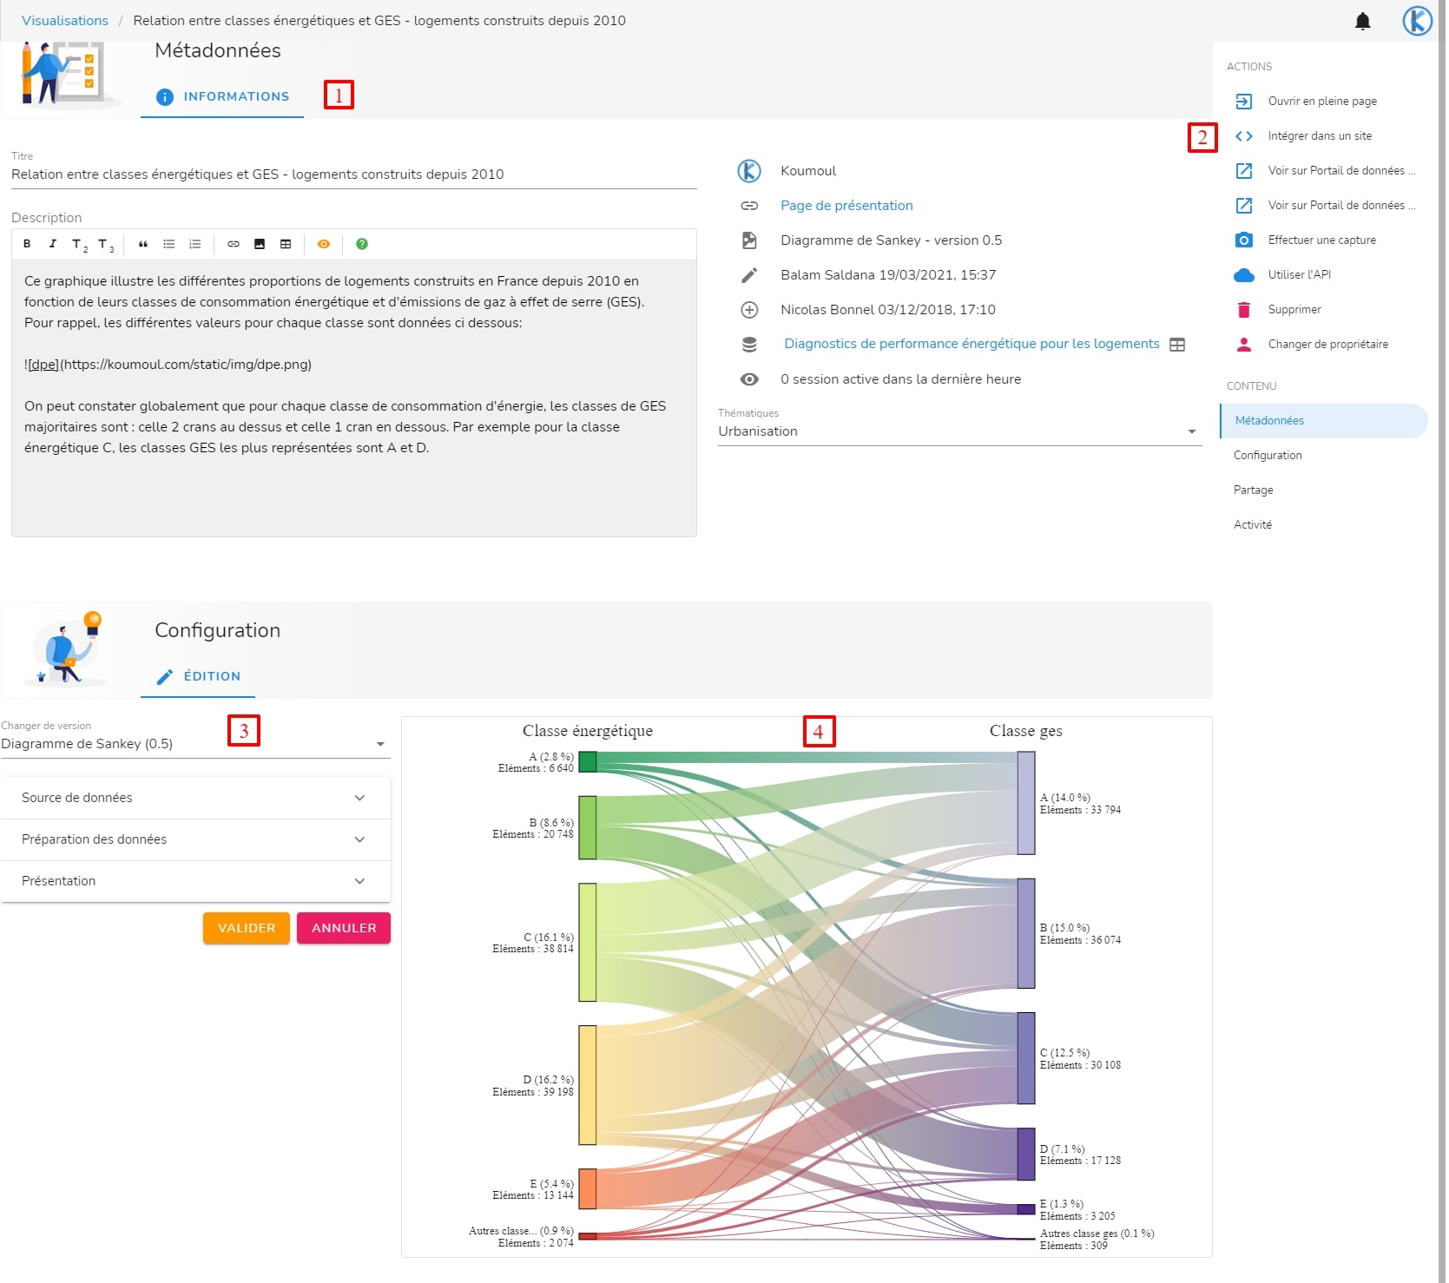Click the table icon next to dataset link

click(1177, 345)
